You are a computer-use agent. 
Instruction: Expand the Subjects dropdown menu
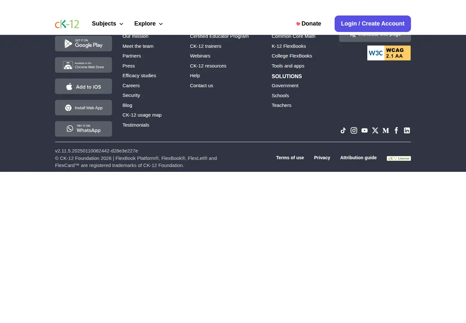[x=107, y=24]
